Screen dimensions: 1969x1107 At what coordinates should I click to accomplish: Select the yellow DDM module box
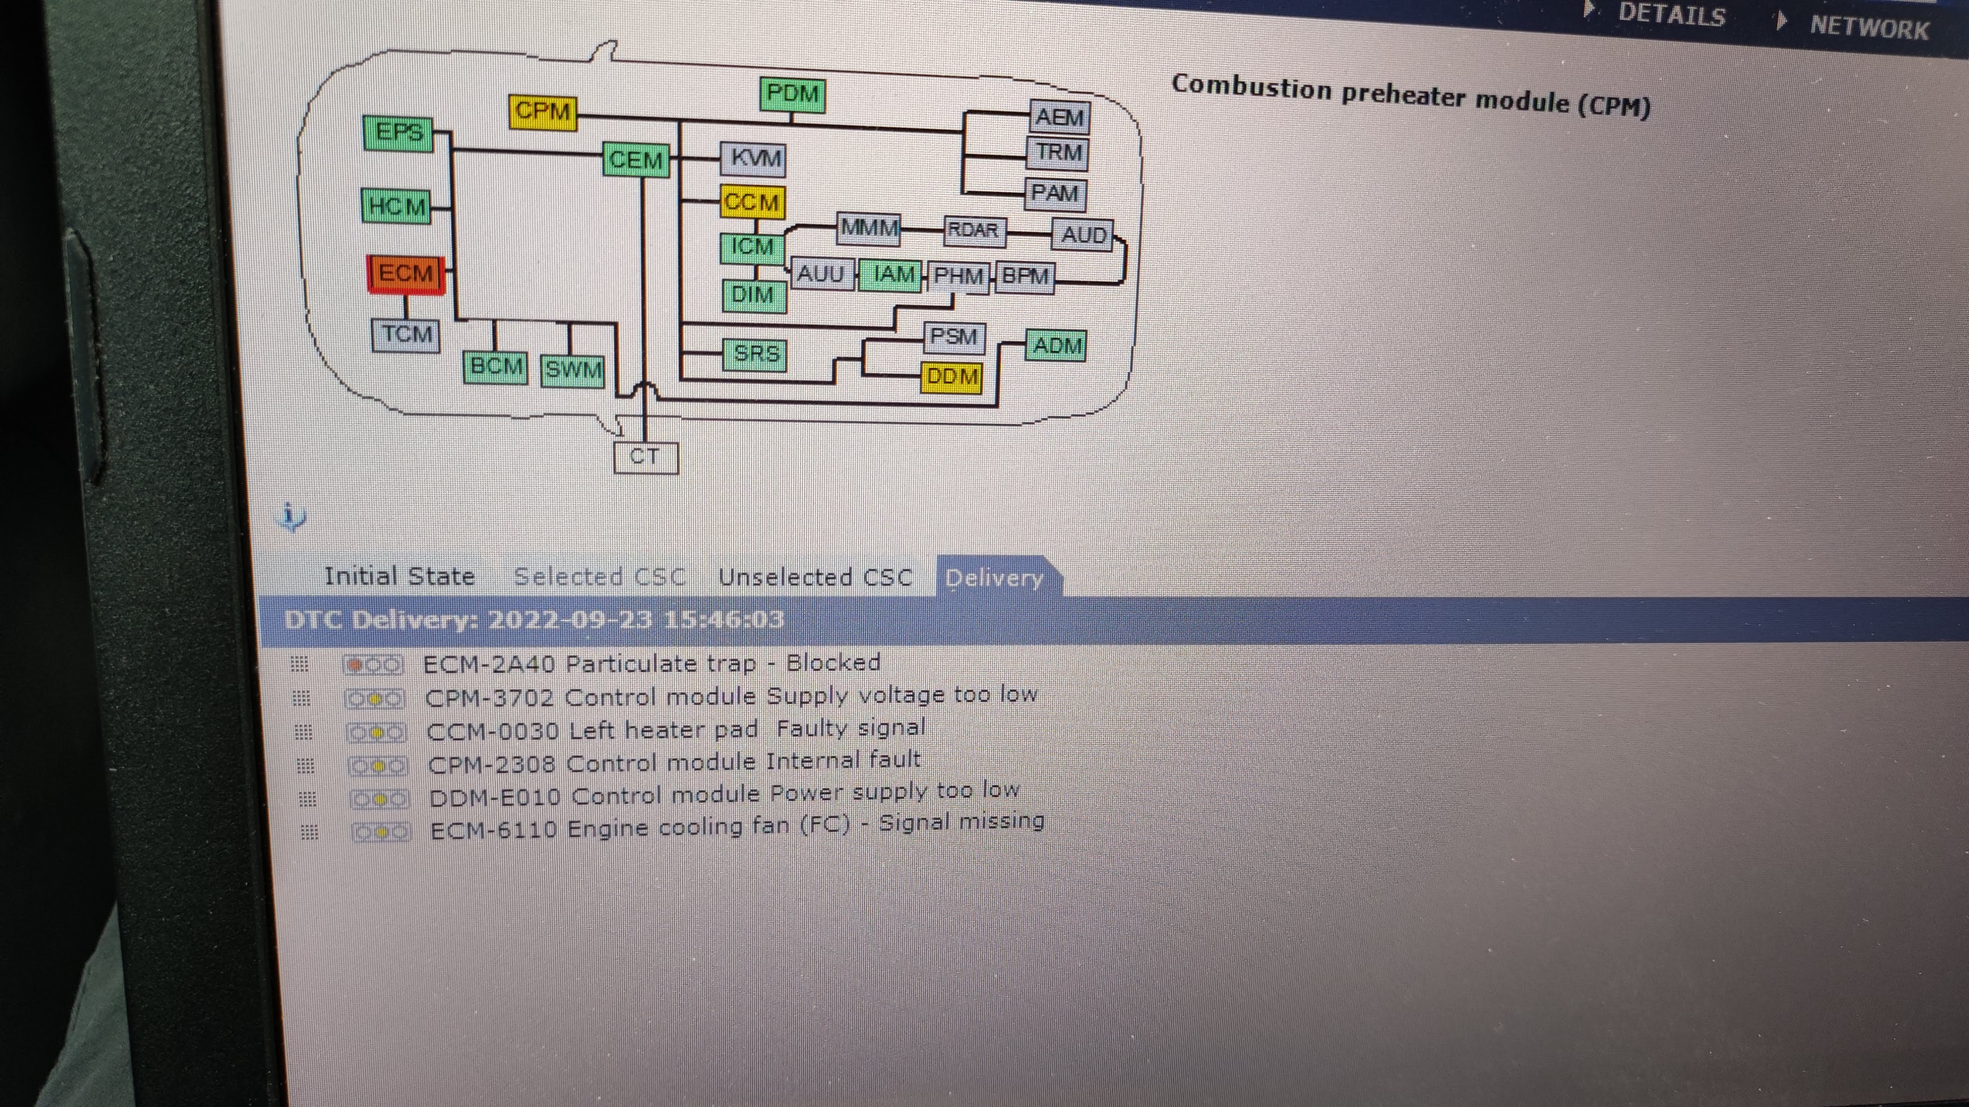pos(952,378)
